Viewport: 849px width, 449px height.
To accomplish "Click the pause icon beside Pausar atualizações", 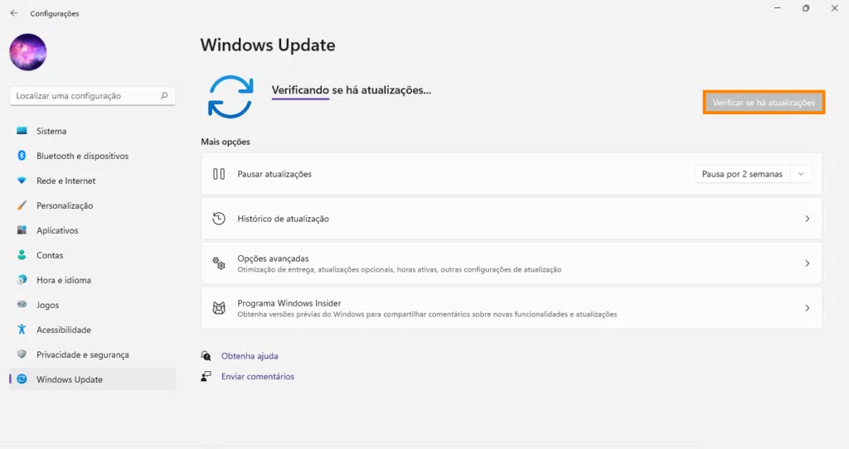I will click(219, 174).
